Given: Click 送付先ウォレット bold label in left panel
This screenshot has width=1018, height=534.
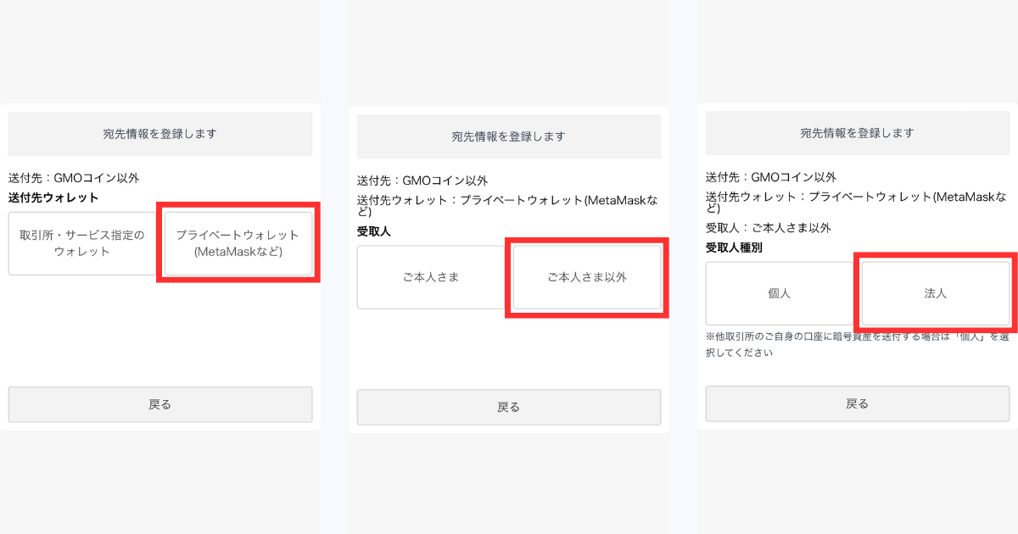Looking at the screenshot, I should 53,197.
